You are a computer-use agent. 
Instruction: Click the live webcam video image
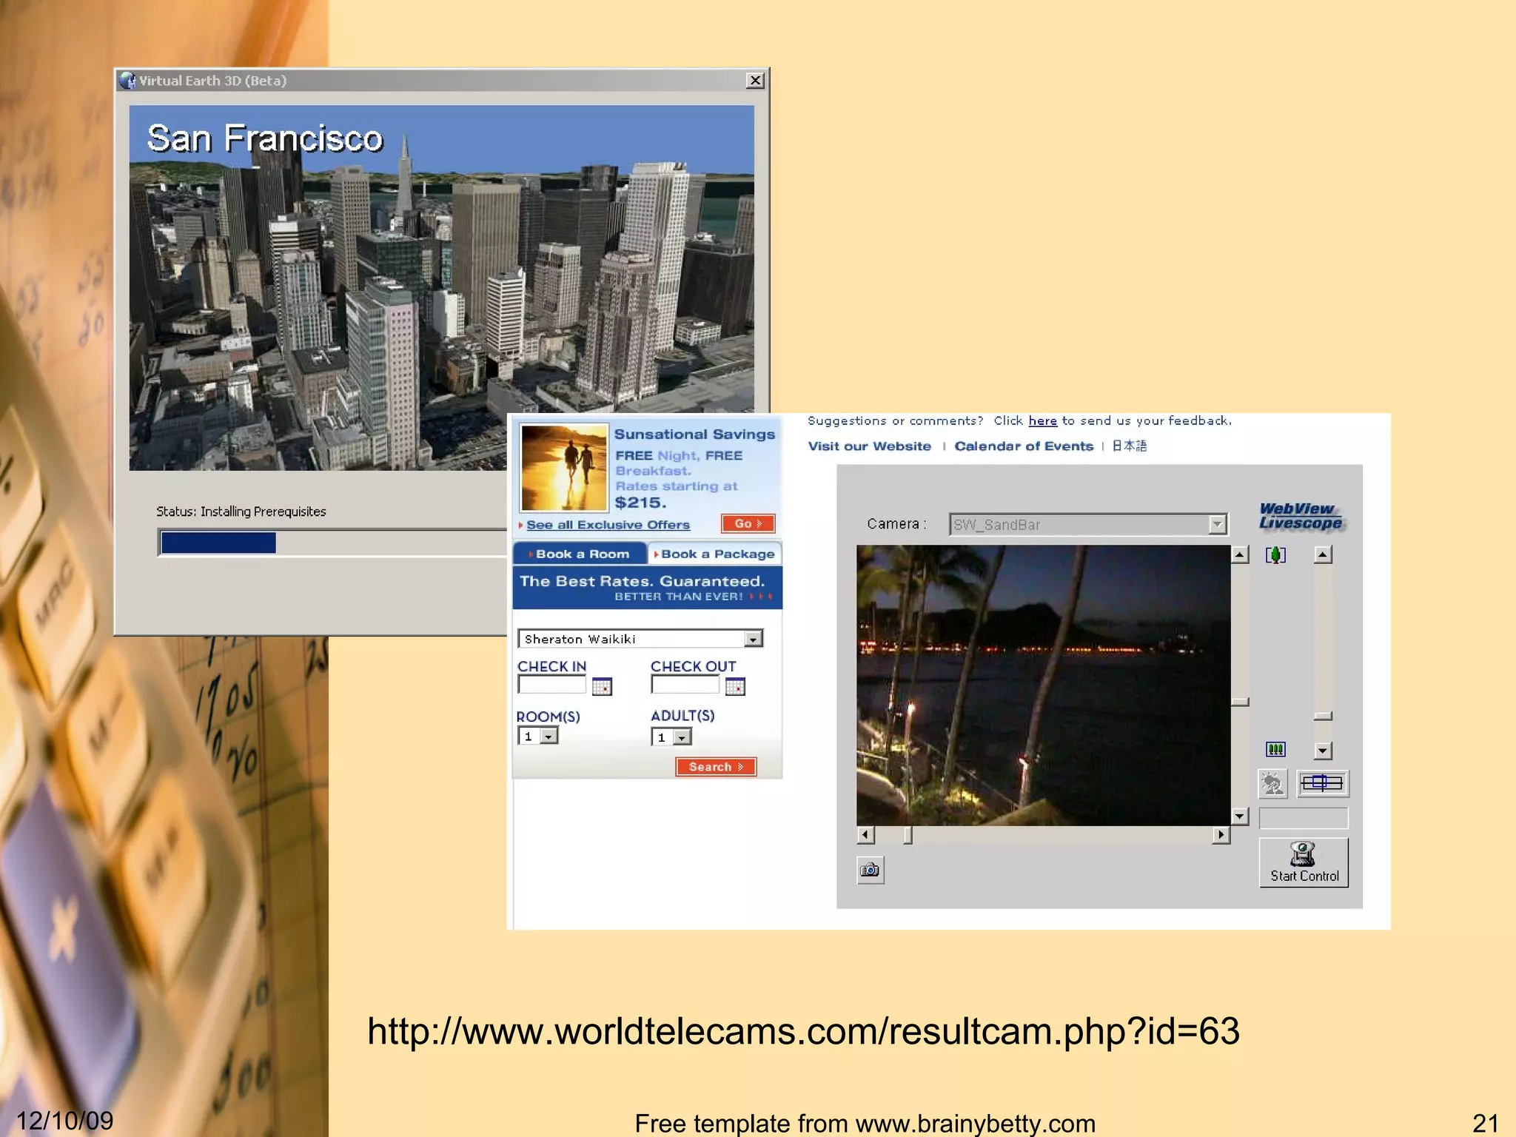(x=1043, y=685)
